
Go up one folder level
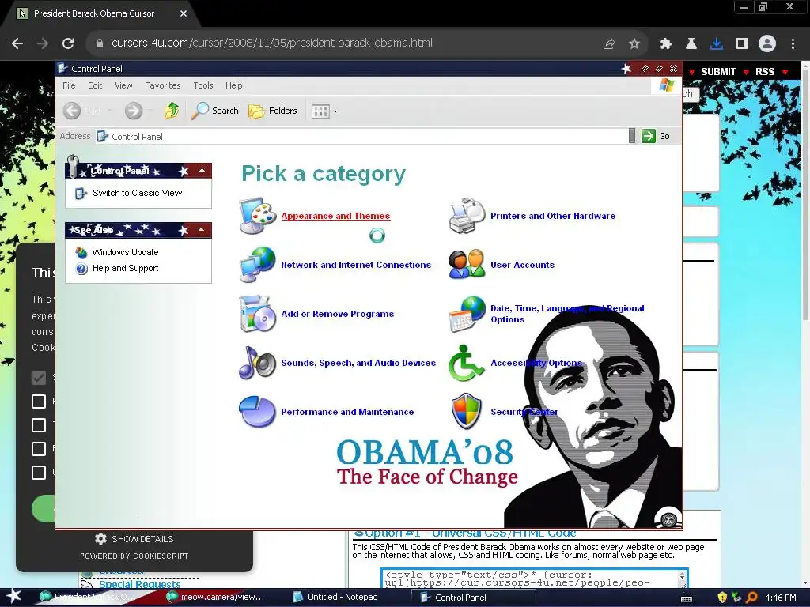[172, 111]
